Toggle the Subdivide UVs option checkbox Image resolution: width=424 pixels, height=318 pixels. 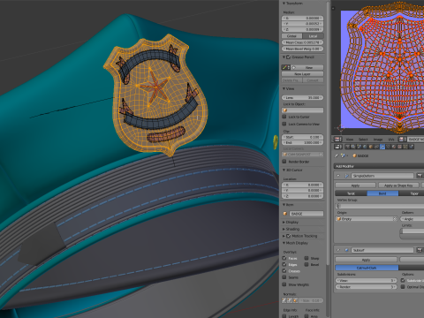(x=403, y=280)
